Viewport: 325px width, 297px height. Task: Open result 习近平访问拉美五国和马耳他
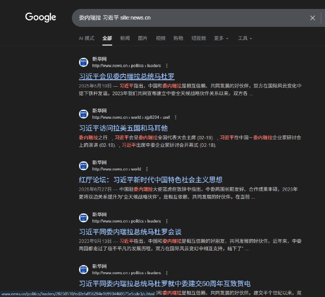123,128
